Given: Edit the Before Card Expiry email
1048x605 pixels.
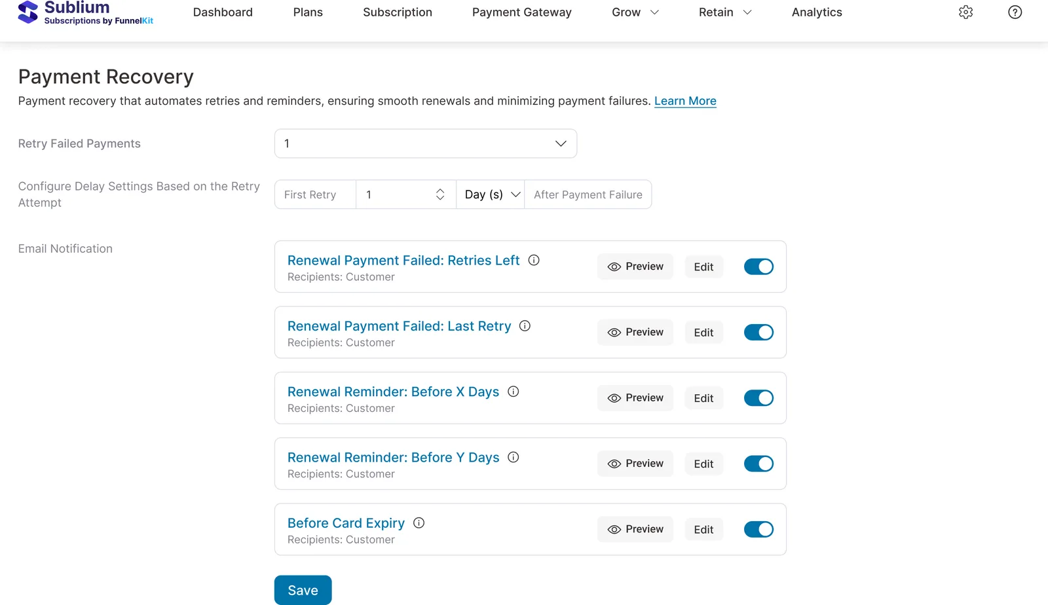Looking at the screenshot, I should click(x=704, y=530).
